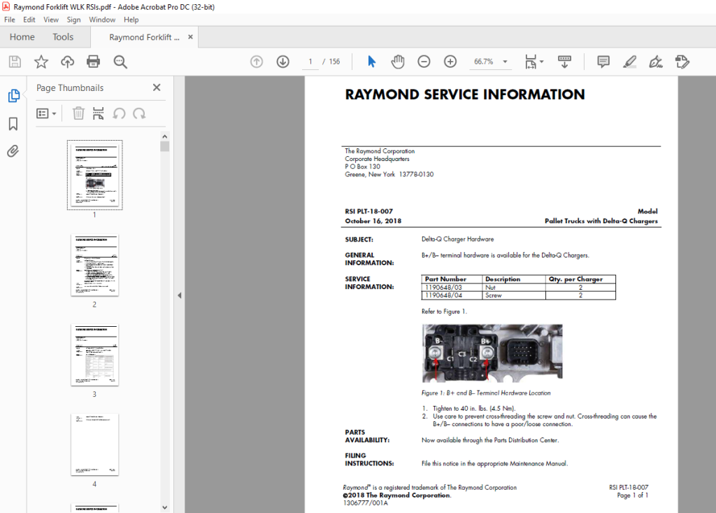Open the Page Thumbnails sidebar icon

[14, 96]
